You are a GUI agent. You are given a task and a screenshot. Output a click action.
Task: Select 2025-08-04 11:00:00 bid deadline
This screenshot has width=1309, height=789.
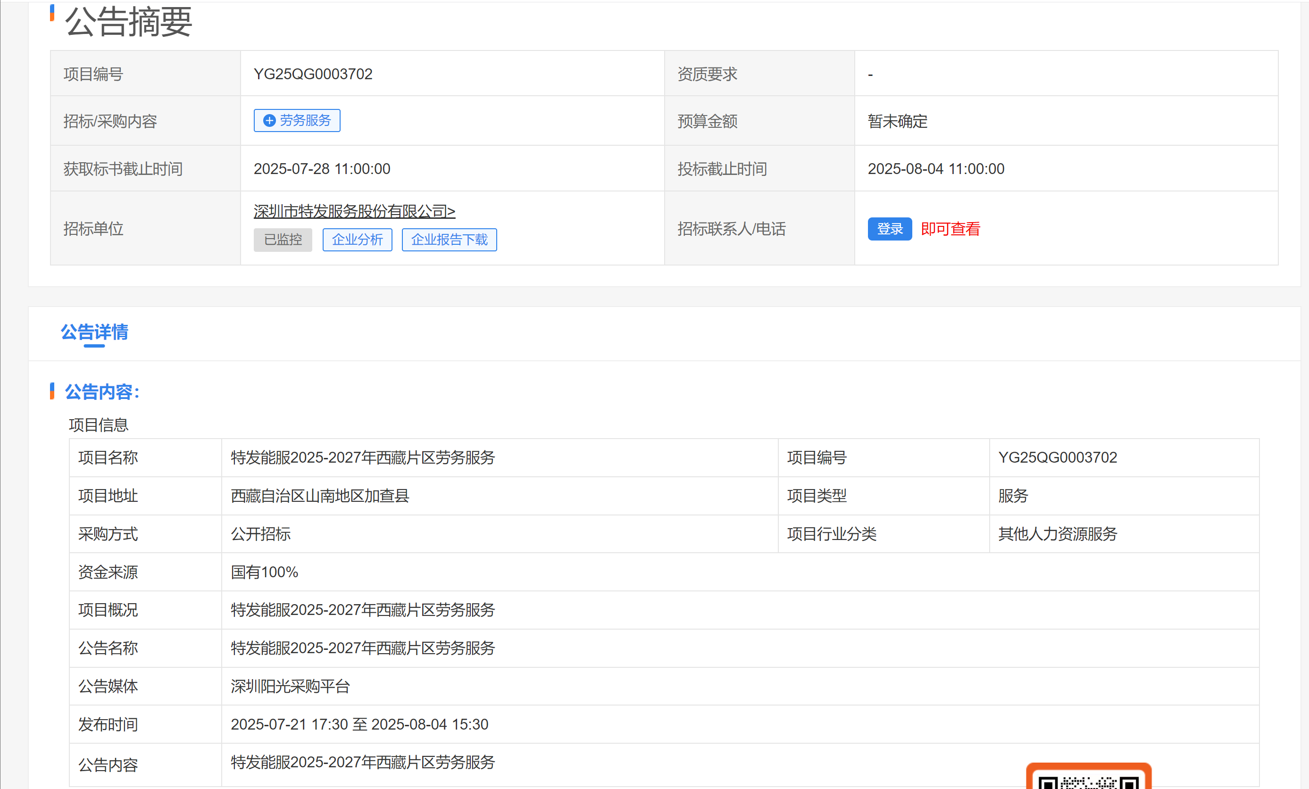pos(936,169)
